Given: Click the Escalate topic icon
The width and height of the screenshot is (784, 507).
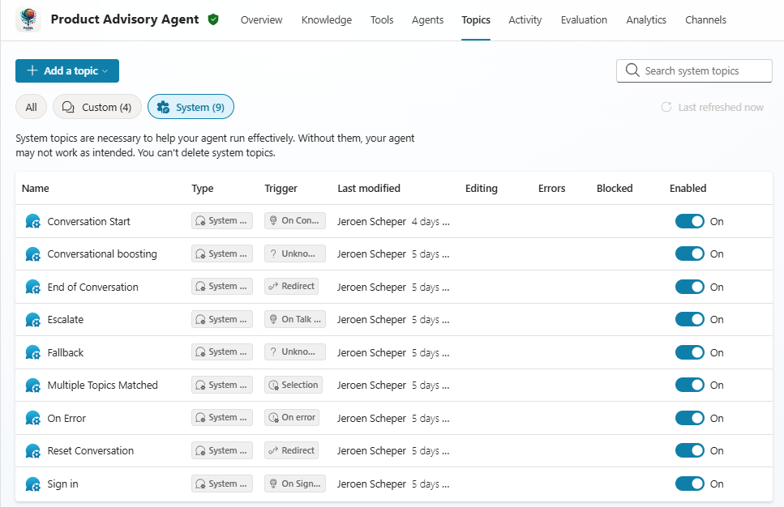Looking at the screenshot, I should (33, 320).
